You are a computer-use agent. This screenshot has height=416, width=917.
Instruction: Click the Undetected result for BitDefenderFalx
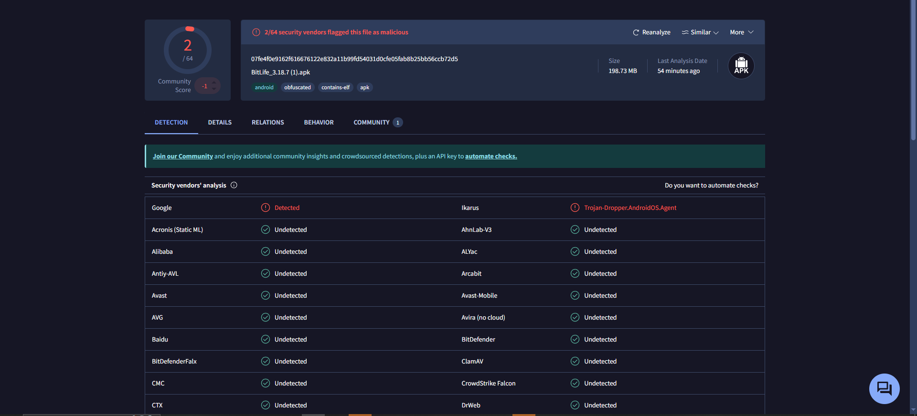291,362
